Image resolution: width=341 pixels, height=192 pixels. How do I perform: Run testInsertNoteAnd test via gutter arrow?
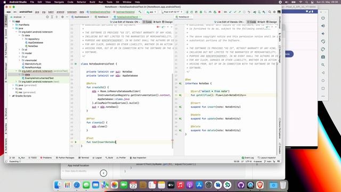click(76, 142)
